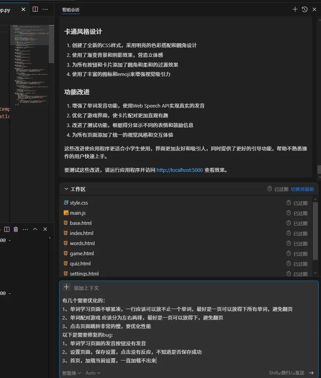Open the chat history
The width and height of the screenshot is (321, 378).
[x=304, y=9]
